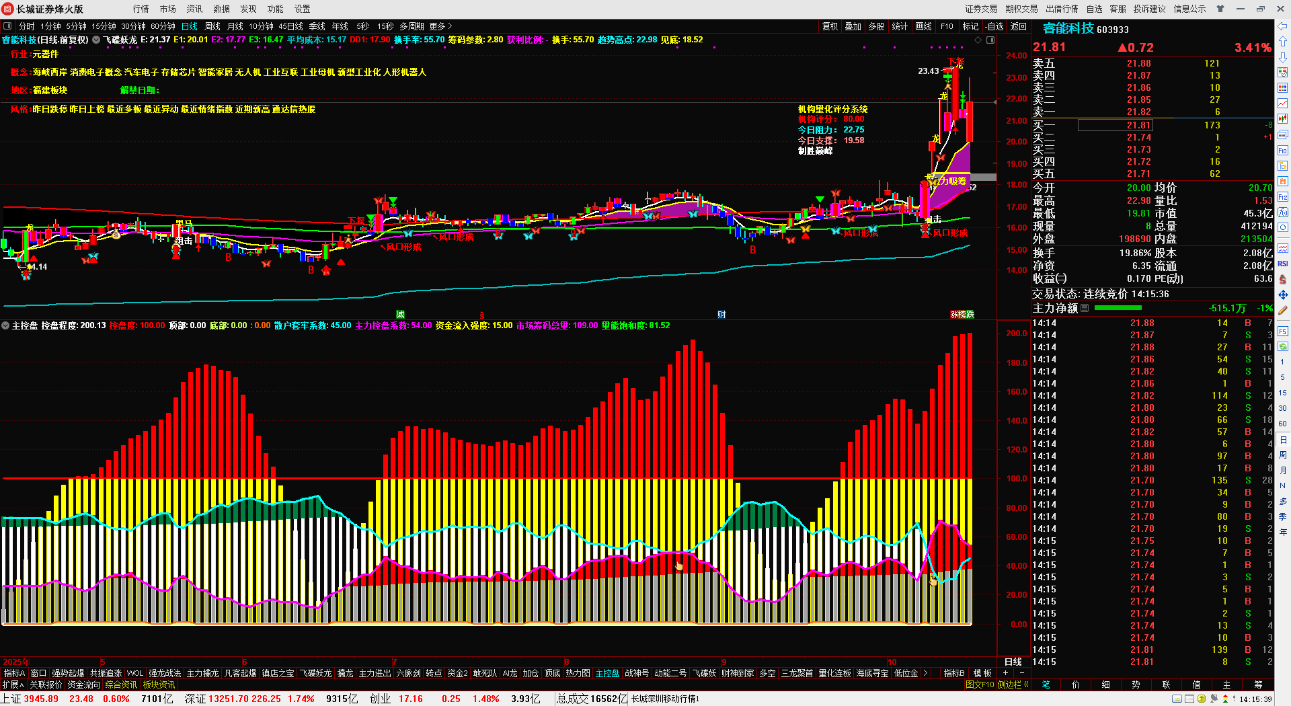Toggle the circle icon beside 主控盘 indicator
This screenshot has width=1291, height=706.
[x=5, y=325]
